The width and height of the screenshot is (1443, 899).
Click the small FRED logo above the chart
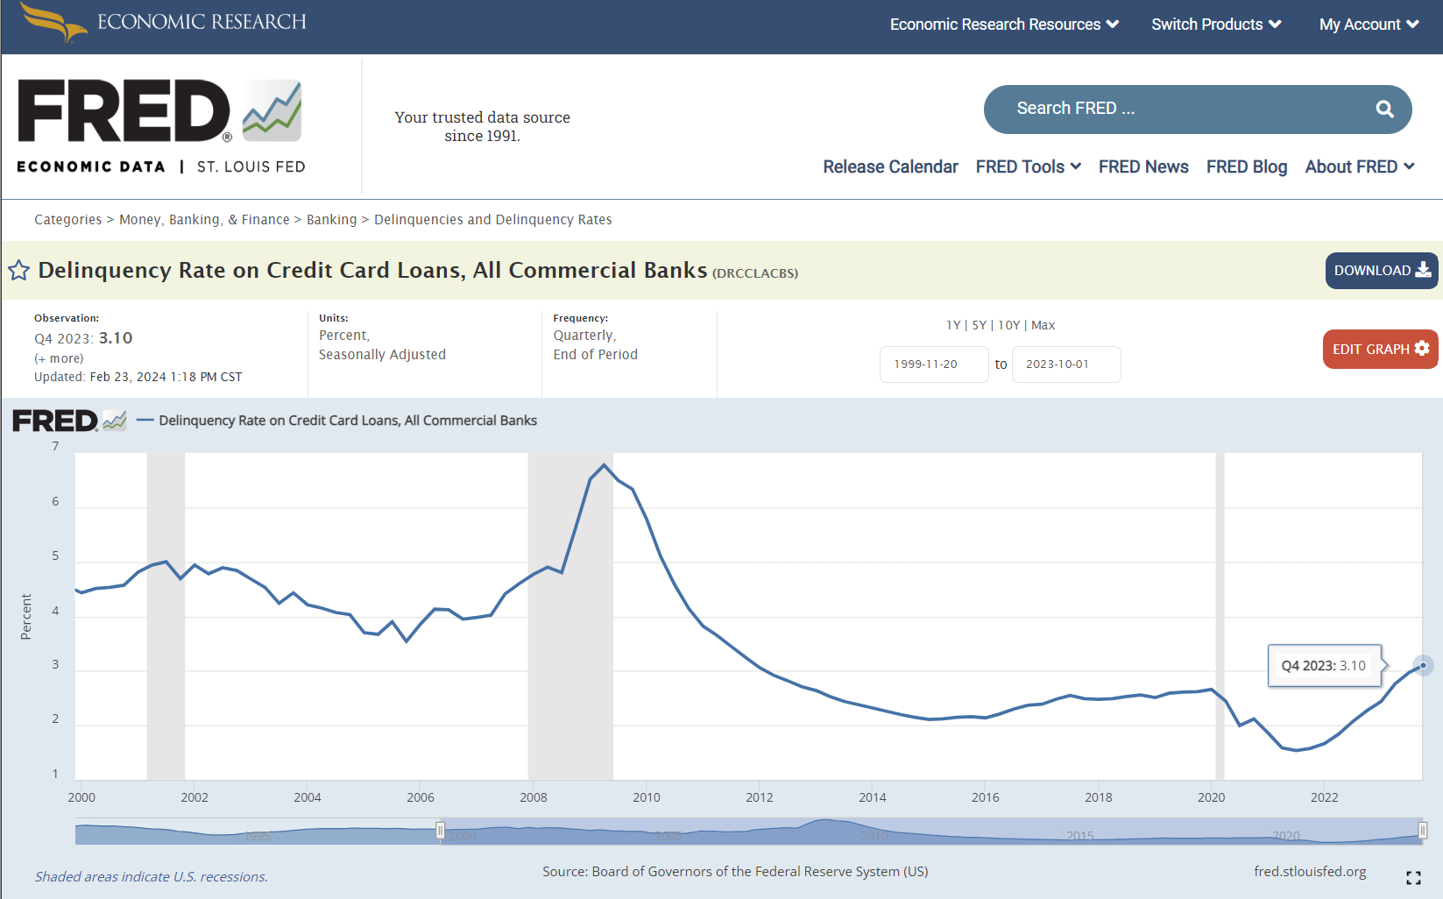(69, 421)
